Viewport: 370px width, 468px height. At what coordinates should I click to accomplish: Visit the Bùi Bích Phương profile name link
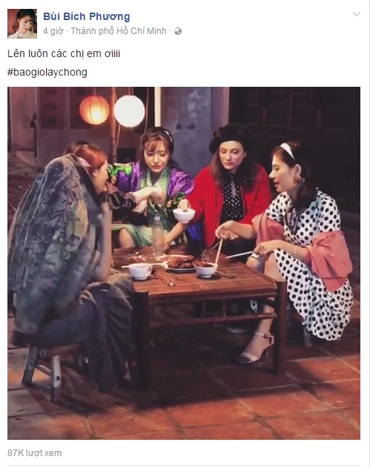click(87, 16)
